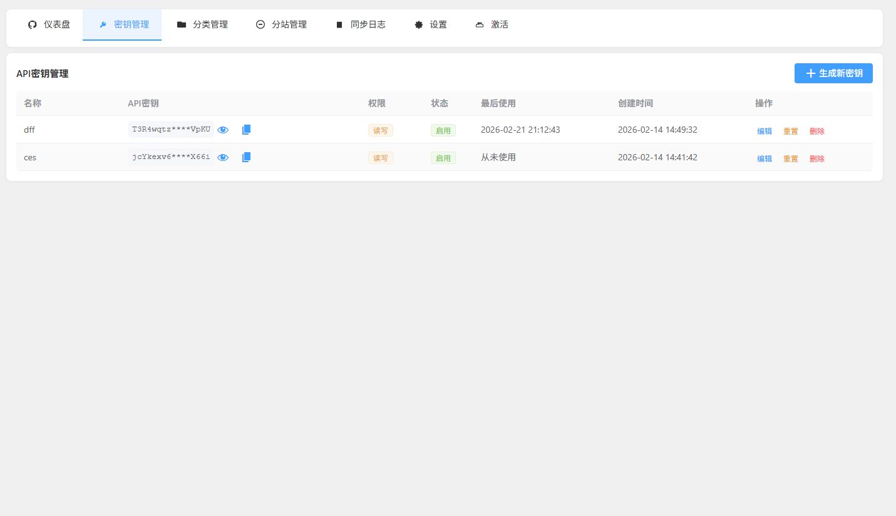Screen dimensions: 896x516
Task: Delete the ces API key
Action: (x=817, y=158)
